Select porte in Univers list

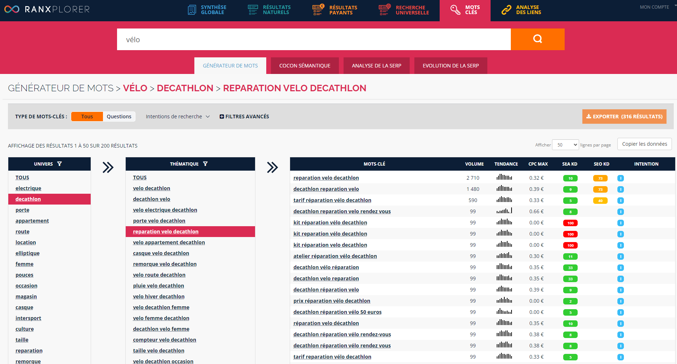click(x=22, y=210)
